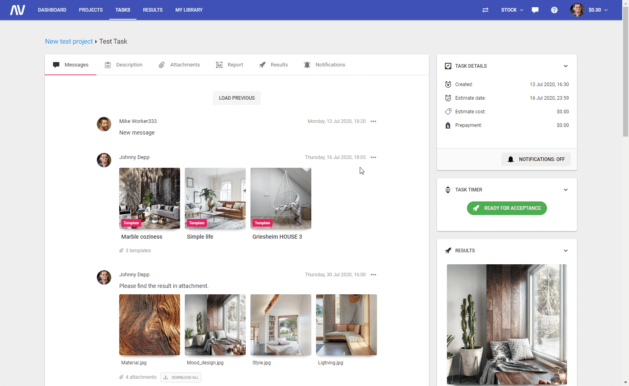Collapse the Results panel chevron
Viewport: 629px width, 386px height.
(565, 251)
